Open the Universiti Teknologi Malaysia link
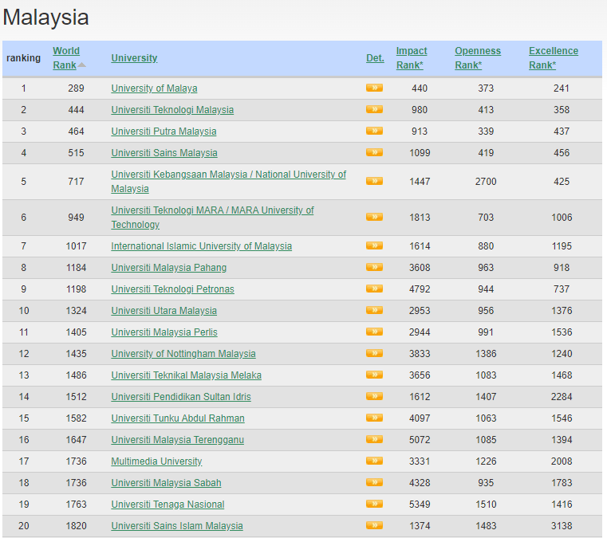The image size is (607, 538). click(x=172, y=110)
